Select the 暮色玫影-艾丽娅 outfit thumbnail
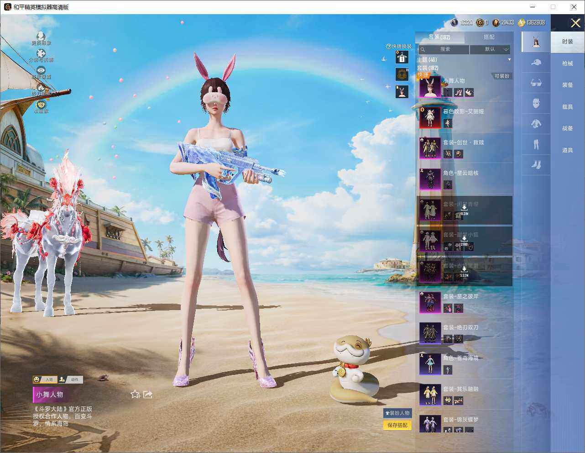 pos(430,117)
